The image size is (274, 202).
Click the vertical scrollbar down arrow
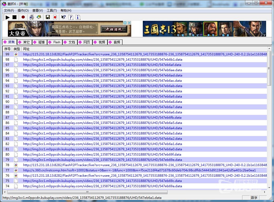click(269, 188)
